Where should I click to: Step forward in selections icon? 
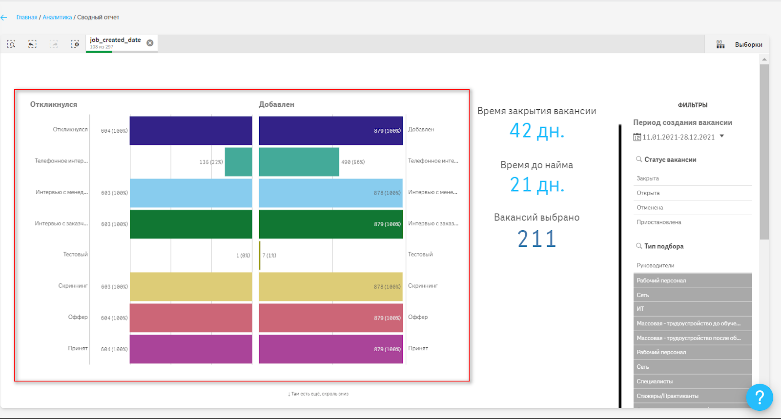coord(54,44)
